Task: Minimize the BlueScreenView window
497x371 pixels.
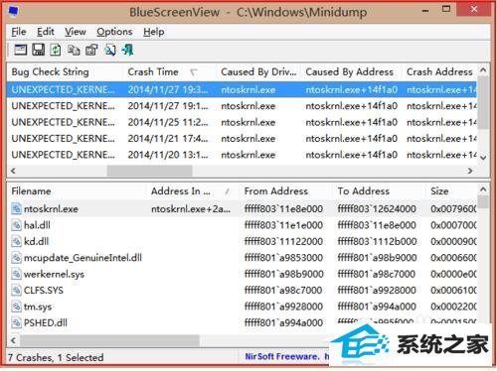Action: click(x=425, y=11)
